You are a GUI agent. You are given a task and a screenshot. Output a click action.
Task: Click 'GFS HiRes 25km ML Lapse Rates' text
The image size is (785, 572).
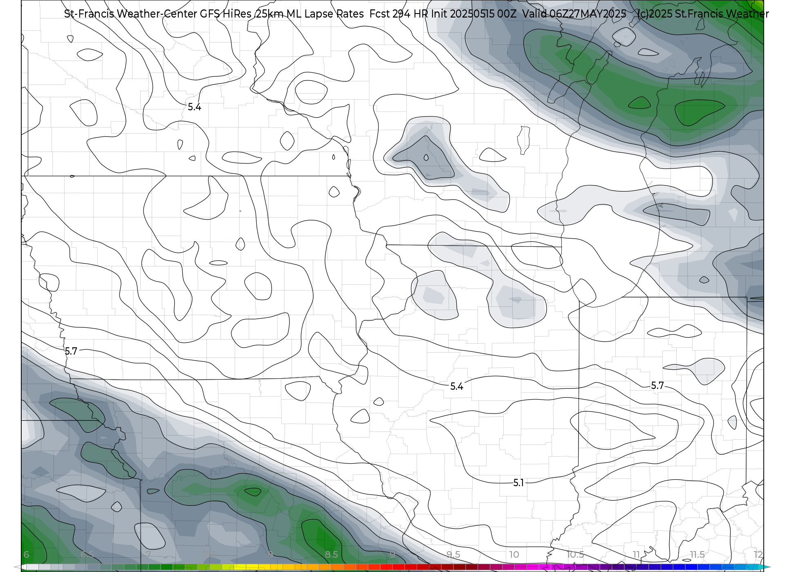(282, 14)
